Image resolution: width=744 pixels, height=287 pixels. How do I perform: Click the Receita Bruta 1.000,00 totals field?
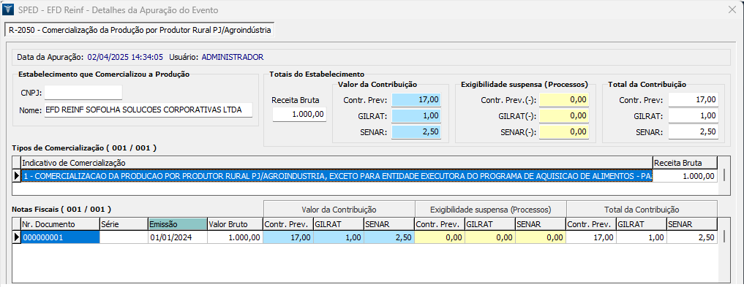299,114
